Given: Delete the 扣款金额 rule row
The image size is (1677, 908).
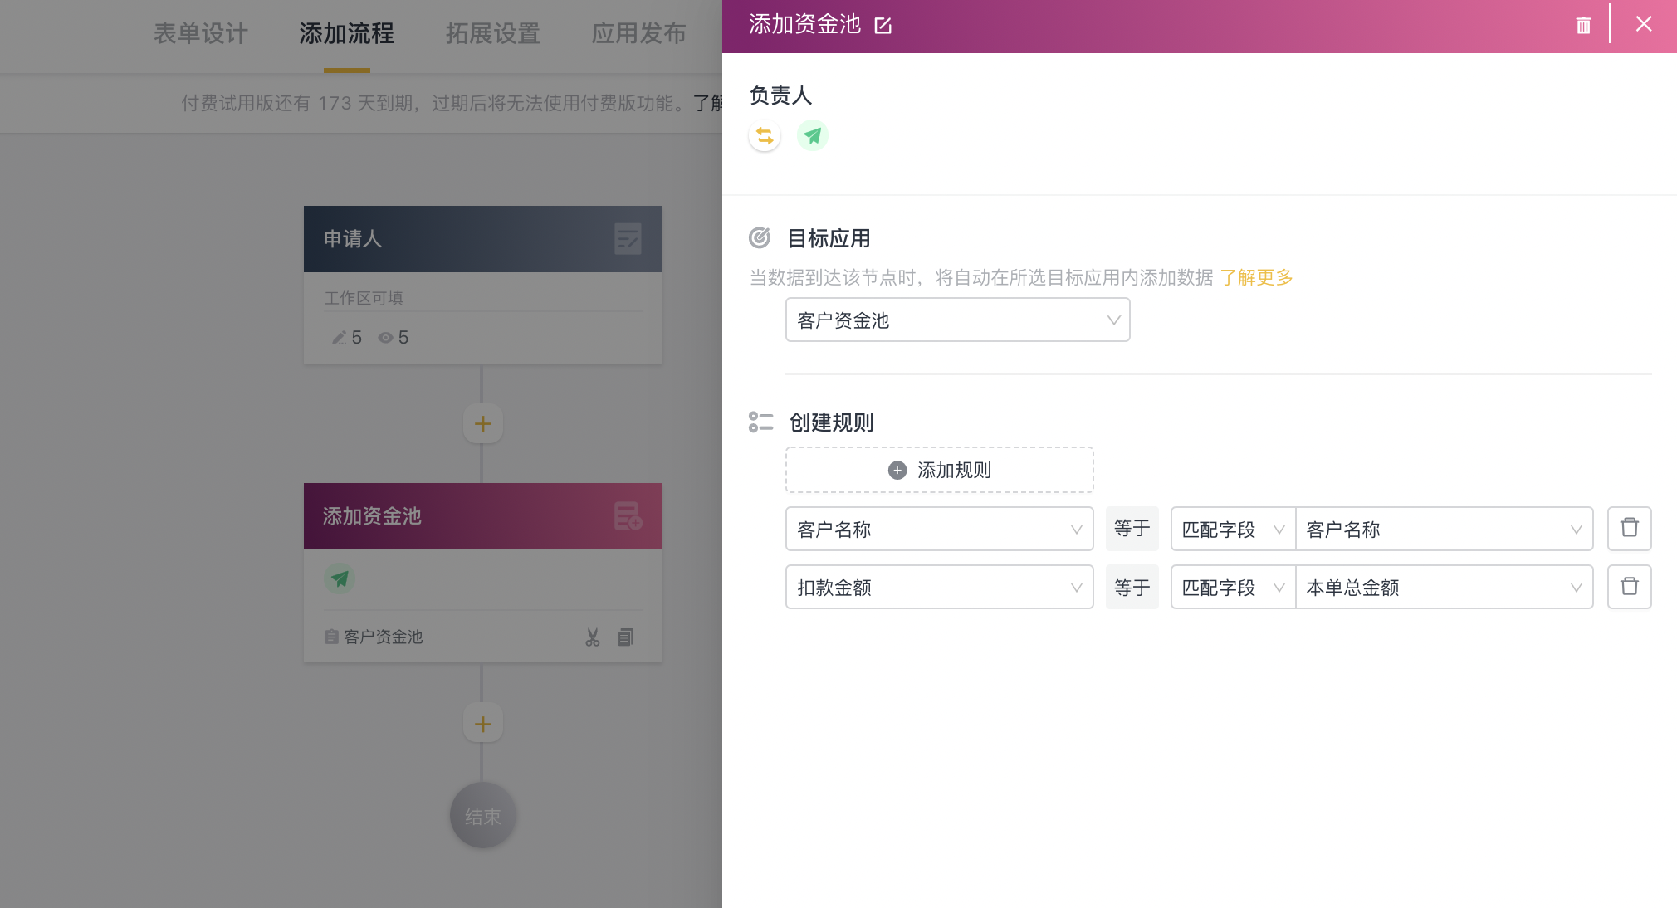Looking at the screenshot, I should (x=1630, y=587).
